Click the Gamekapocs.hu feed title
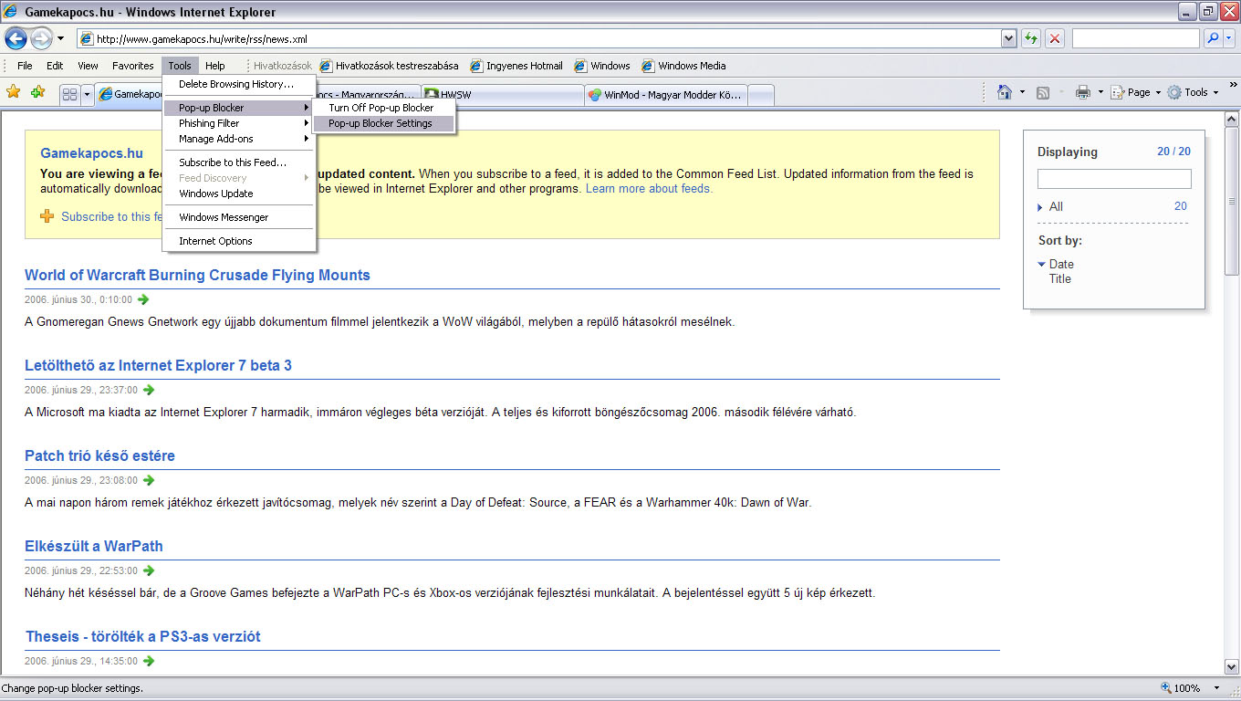 click(x=91, y=153)
